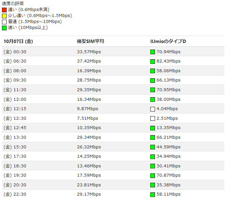This screenshot has width=227, height=202.
Task: Click the white 普通 legend square
Action: (4, 22)
